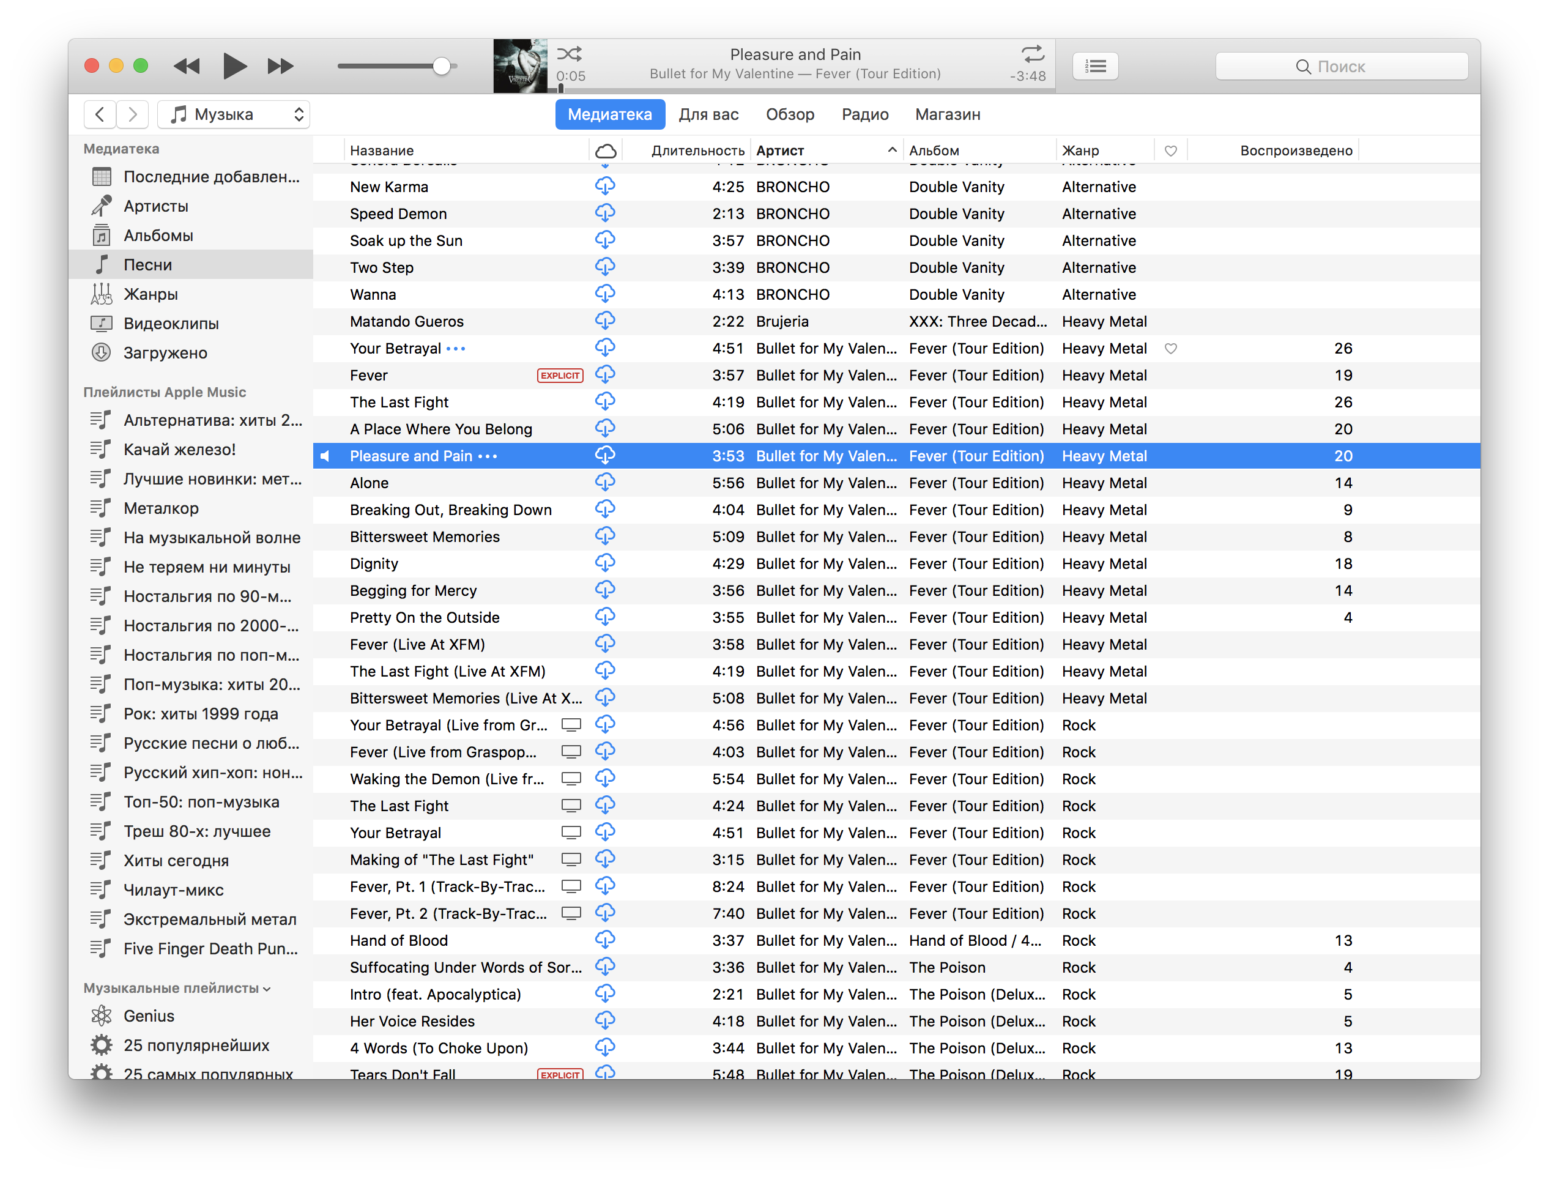
Task: Click the album artwork thumbnail
Action: pos(520,66)
